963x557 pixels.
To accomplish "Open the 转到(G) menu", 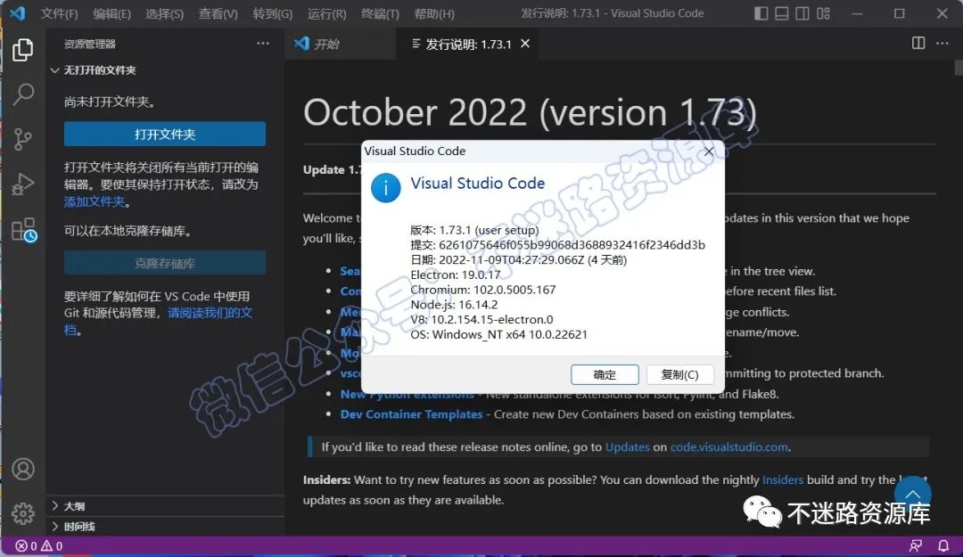I will (273, 13).
